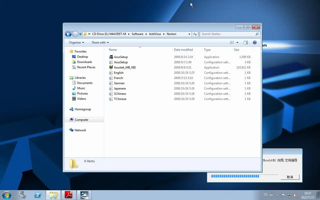Click the muted volume tray icon
320x200 pixels.
pyautogui.click(x=295, y=195)
